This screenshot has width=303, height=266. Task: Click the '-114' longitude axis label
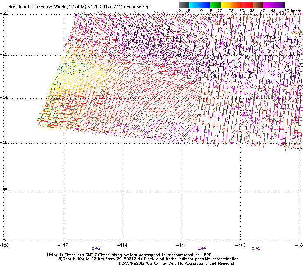pos(122,245)
